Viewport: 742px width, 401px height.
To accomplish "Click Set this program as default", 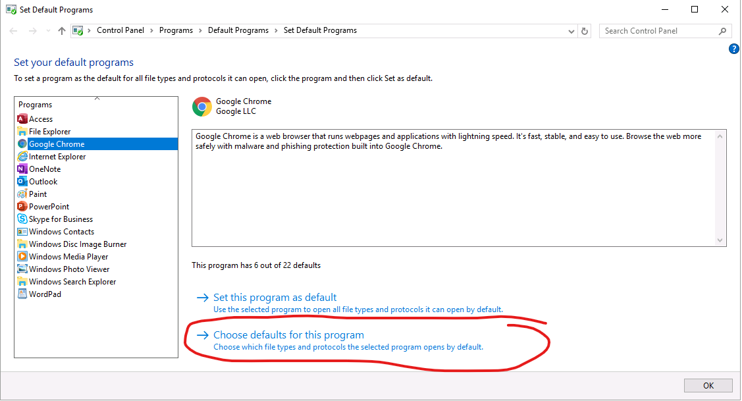I will coord(275,298).
